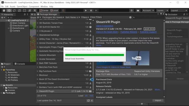This screenshot has width=189, height=106.
Task: Click the Import button
Action: point(158,100)
